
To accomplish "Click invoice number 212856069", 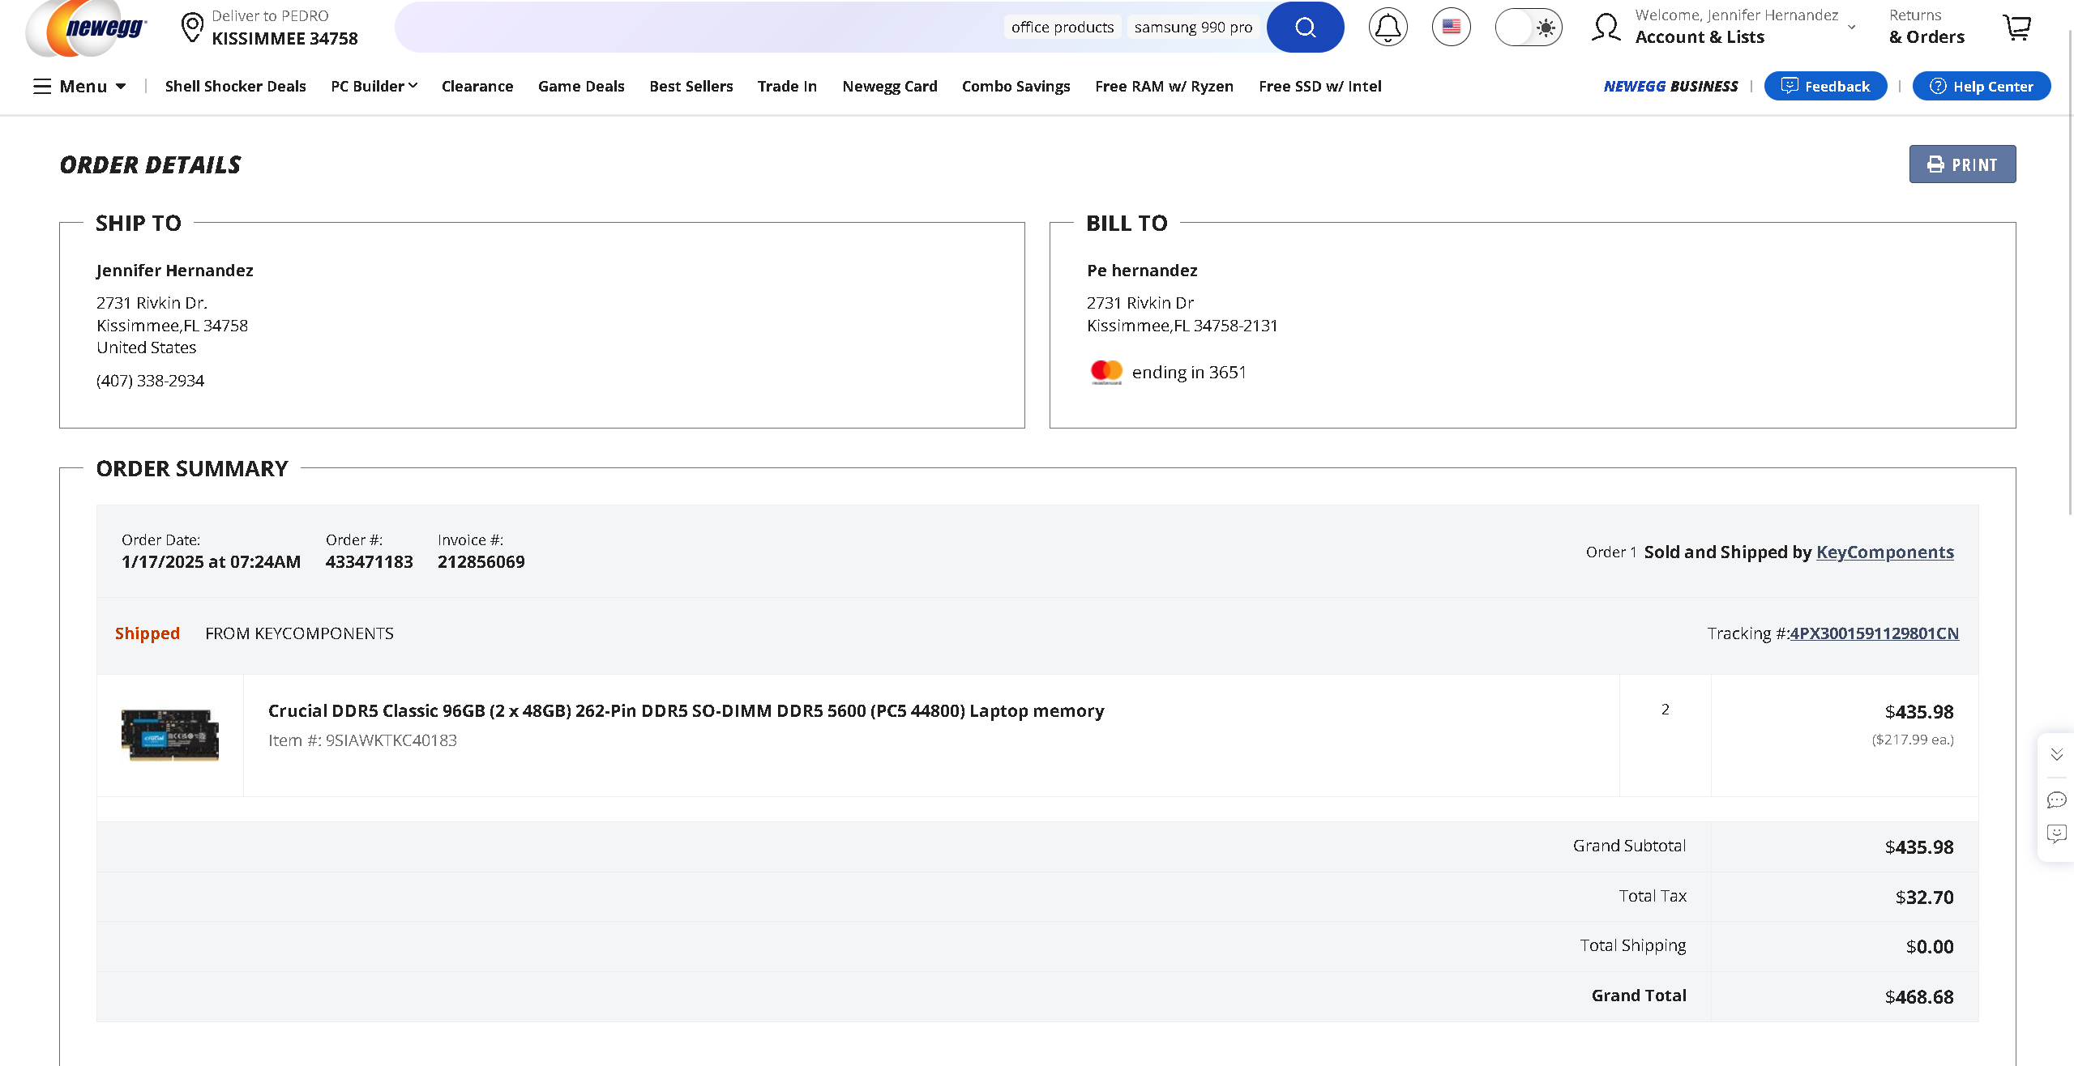I will 481,562.
